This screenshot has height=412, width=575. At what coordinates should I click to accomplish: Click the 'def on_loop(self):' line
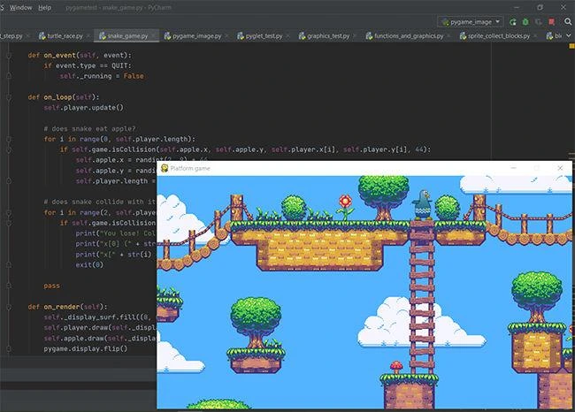[64, 97]
